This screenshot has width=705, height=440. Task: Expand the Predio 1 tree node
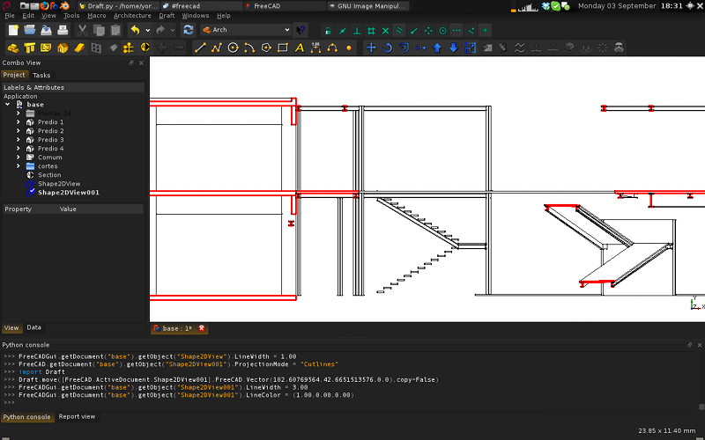(19, 122)
